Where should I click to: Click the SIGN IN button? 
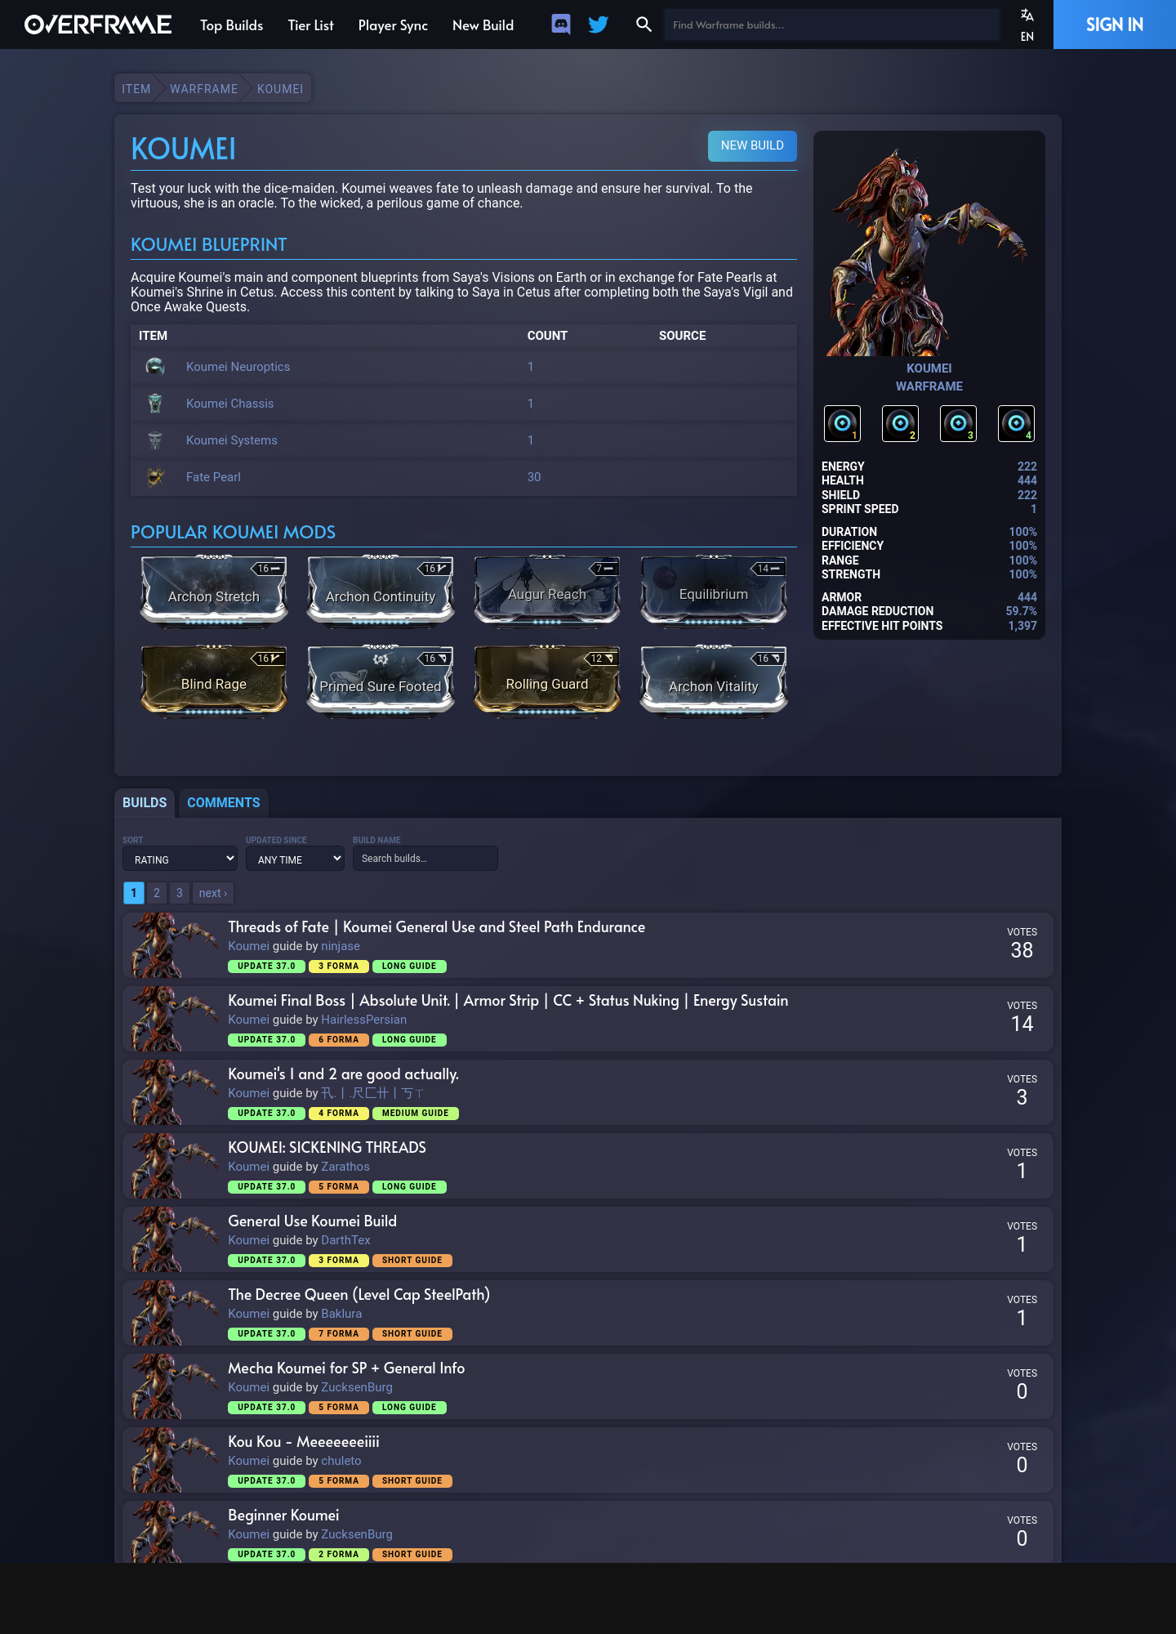point(1115,25)
